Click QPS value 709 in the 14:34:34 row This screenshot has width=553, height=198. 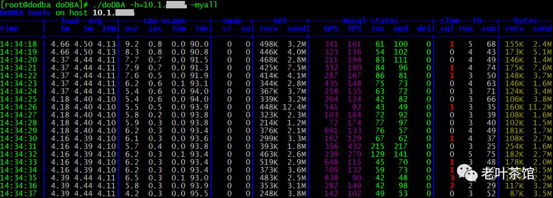point(331,170)
